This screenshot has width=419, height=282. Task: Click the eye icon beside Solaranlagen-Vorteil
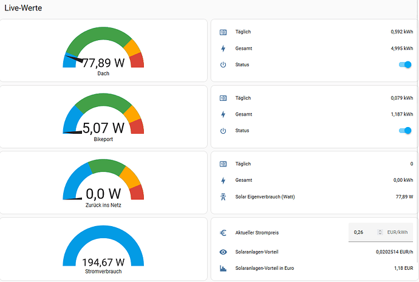(x=223, y=252)
